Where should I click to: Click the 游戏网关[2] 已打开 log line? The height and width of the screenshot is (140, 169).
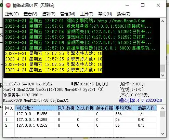pos(78,43)
